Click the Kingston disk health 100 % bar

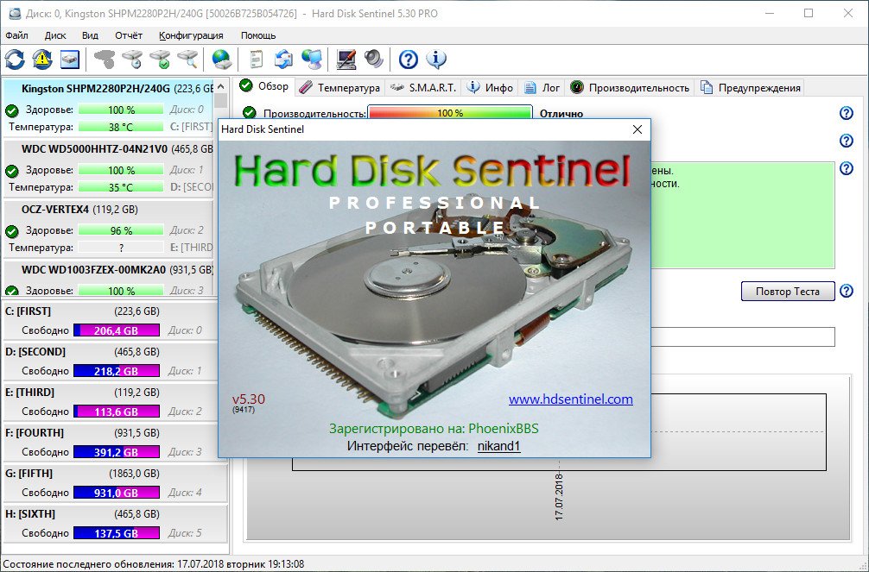pos(121,110)
